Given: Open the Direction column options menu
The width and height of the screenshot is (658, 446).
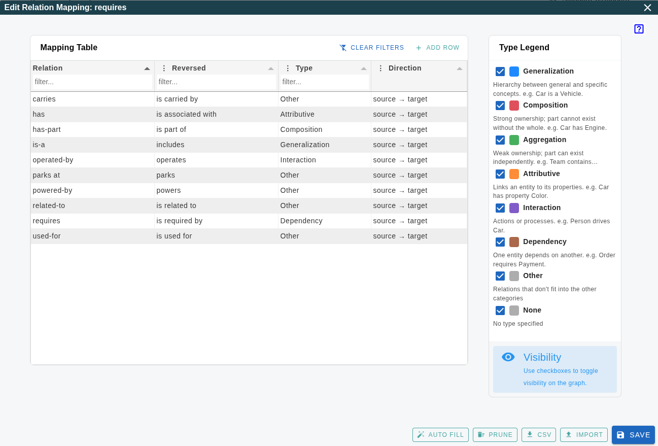Looking at the screenshot, I should [x=381, y=67].
